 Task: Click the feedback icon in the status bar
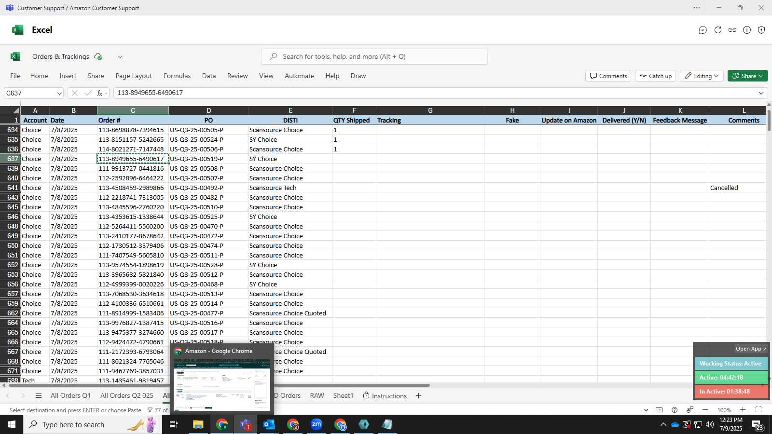point(690,410)
